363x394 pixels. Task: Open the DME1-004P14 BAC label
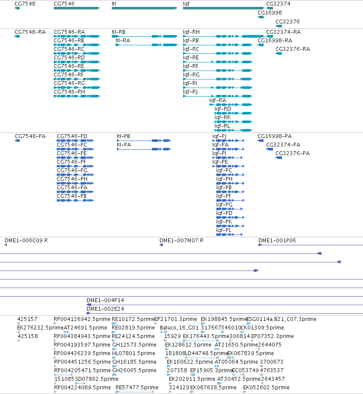point(105,300)
